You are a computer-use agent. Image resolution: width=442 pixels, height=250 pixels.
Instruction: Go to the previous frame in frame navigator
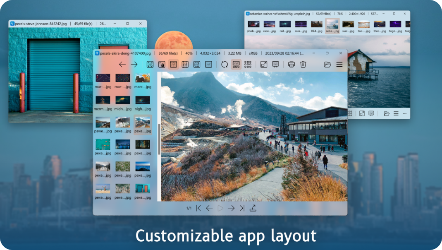tap(209, 208)
